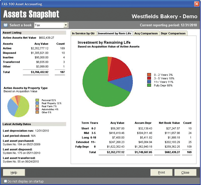
Task: Close the FAS 100 Asset Accounting window
Action: click(x=197, y=4)
